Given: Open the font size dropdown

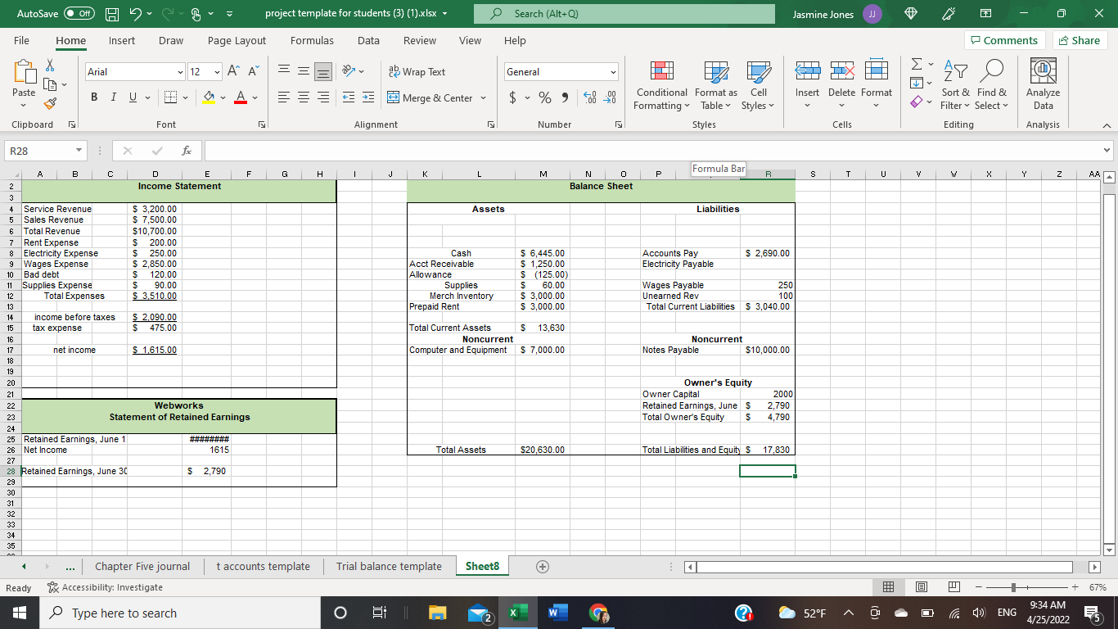Looking at the screenshot, I should point(217,71).
